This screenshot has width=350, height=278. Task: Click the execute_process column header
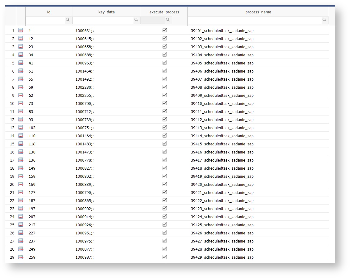click(164, 12)
